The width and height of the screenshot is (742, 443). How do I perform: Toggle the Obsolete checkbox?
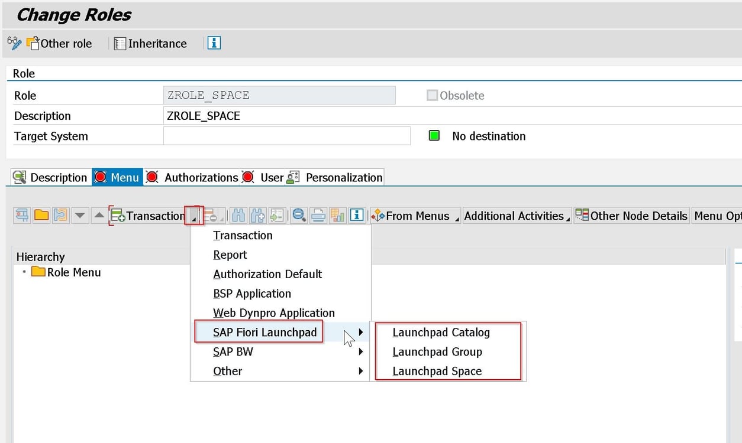tap(432, 95)
